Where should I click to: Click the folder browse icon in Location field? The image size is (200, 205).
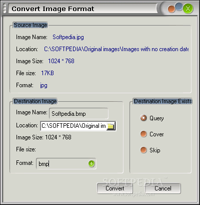[110, 126]
